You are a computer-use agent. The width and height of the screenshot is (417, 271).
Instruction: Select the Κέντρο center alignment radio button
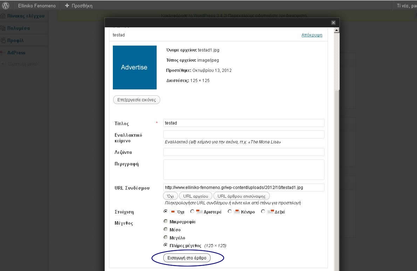(230, 211)
